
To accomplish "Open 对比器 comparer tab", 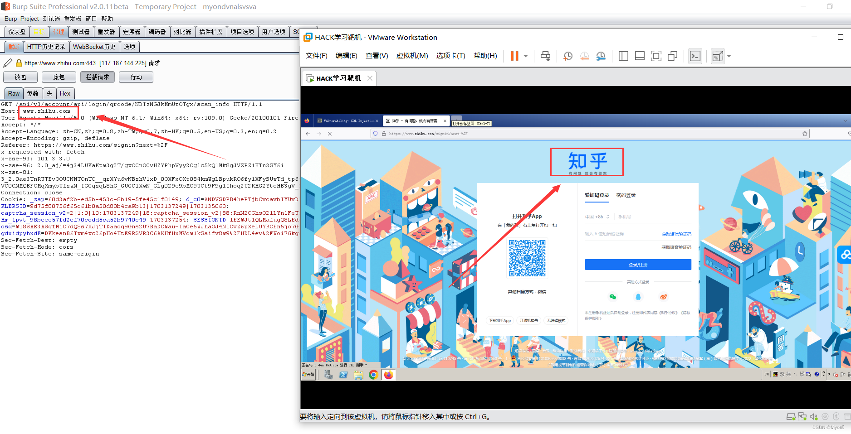I will pos(182,32).
